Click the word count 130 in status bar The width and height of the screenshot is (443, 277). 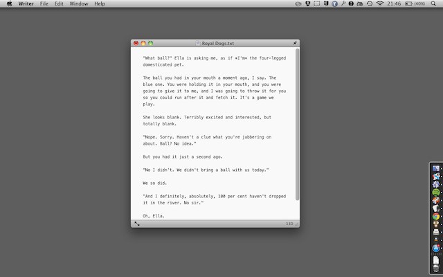tap(289, 224)
